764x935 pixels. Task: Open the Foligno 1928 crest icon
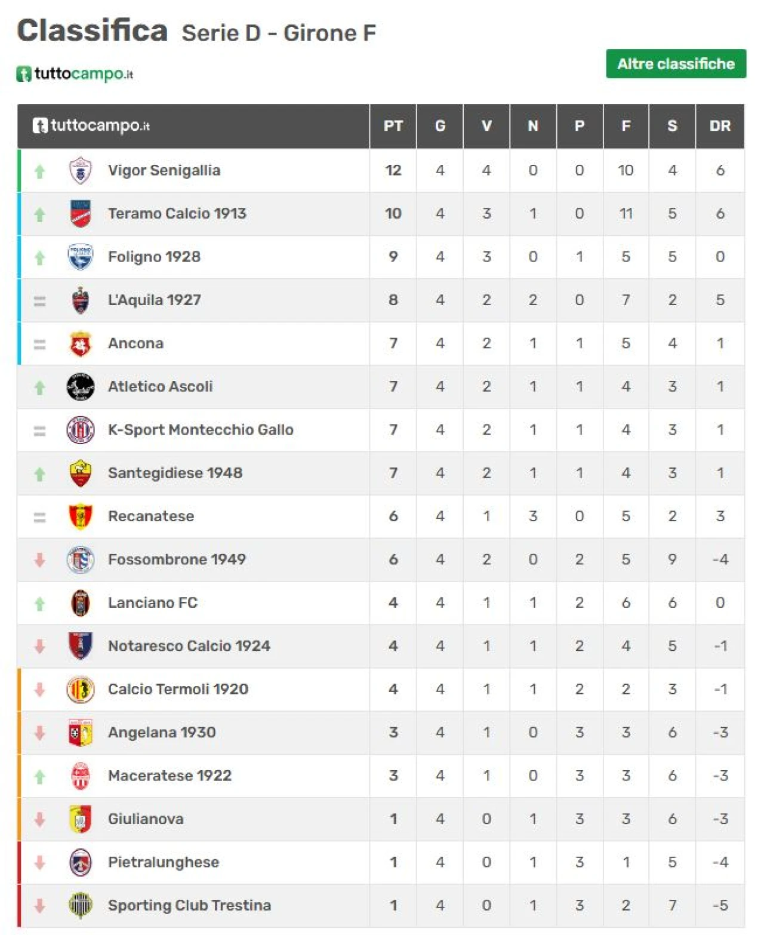[81, 257]
